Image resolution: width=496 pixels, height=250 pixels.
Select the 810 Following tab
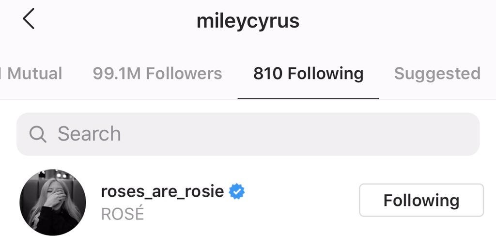308,74
